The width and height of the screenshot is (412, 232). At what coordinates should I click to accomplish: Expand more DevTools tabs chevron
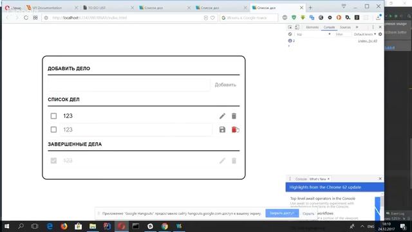pyautogui.click(x=357, y=27)
